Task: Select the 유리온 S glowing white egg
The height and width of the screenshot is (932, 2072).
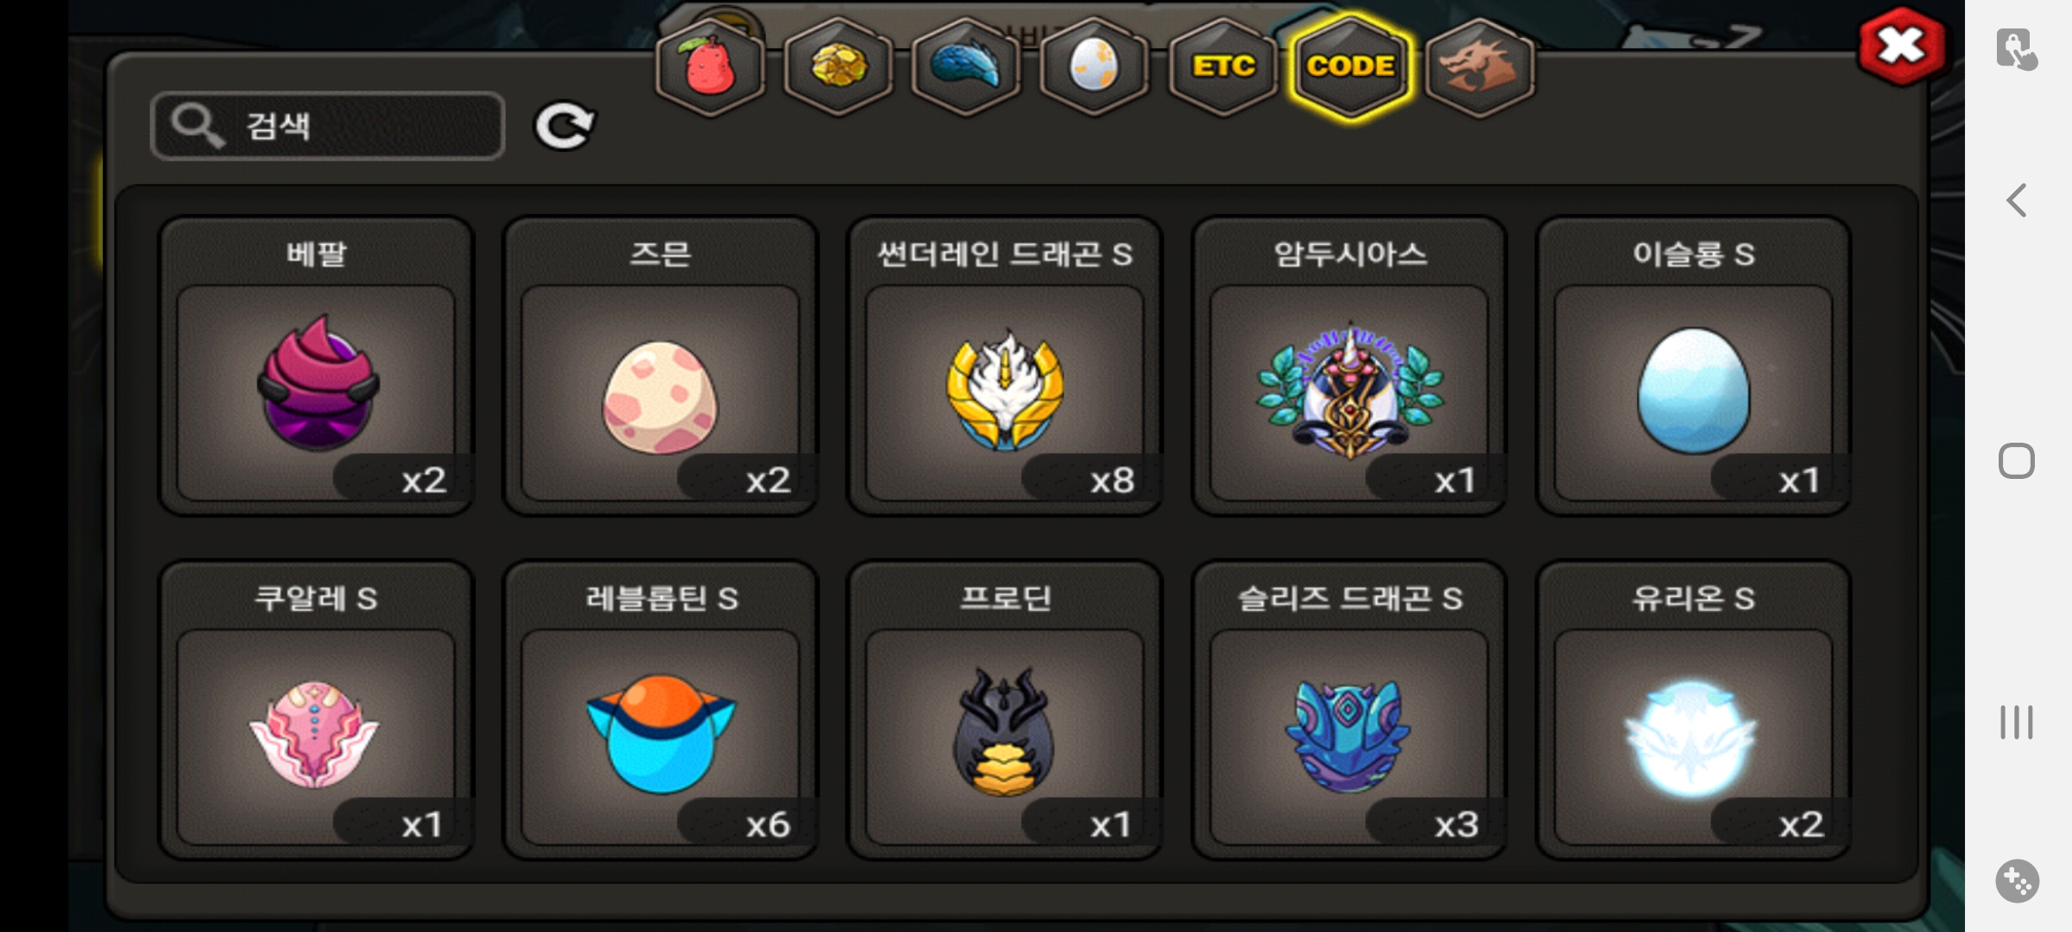Action: click(x=1694, y=710)
